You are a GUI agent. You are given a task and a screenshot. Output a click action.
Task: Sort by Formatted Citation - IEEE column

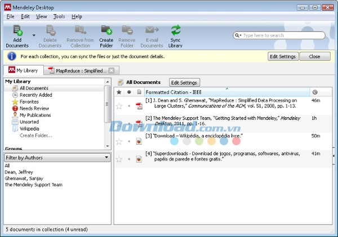[x=227, y=92]
